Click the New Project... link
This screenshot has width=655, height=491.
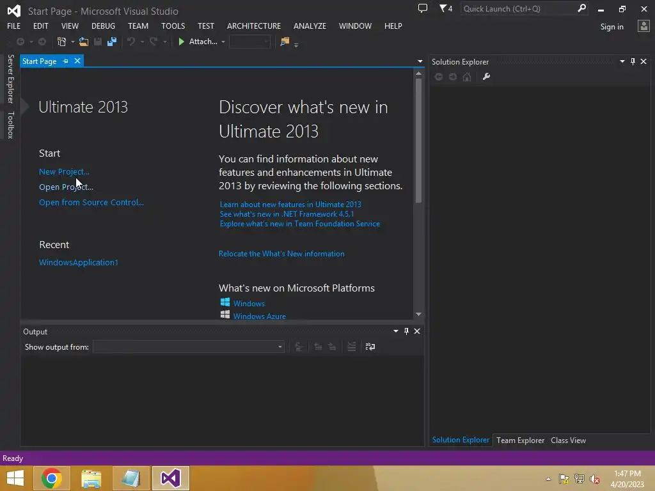coord(64,171)
